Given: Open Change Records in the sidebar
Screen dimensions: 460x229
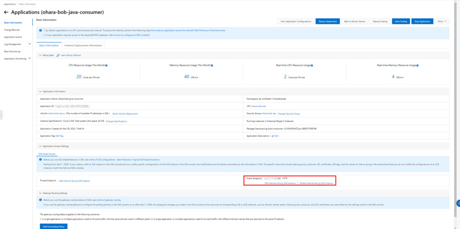Looking at the screenshot, I should tap(12, 30).
